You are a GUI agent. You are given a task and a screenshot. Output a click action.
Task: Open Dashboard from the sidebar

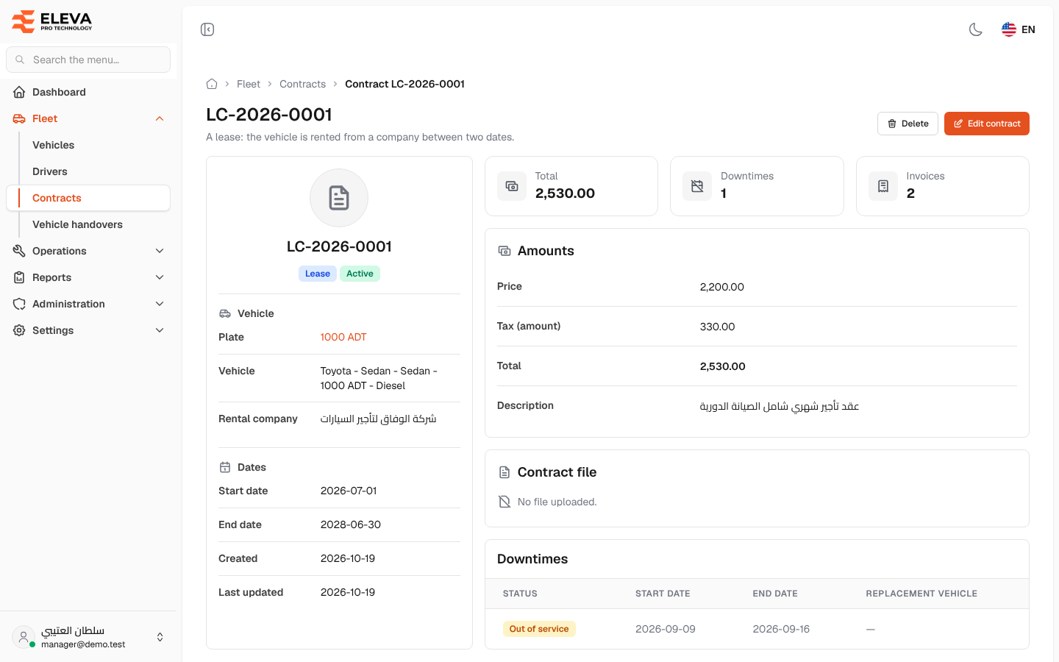coord(88,92)
